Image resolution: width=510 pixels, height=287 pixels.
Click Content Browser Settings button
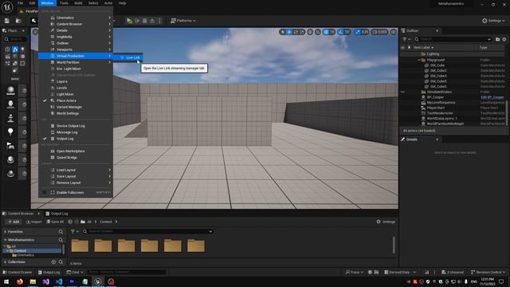386,222
